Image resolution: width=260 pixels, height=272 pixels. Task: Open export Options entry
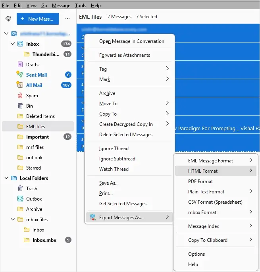coord(216,254)
